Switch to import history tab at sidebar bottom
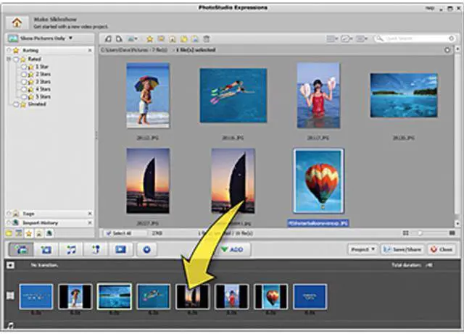464x334 pixels. coord(49,233)
